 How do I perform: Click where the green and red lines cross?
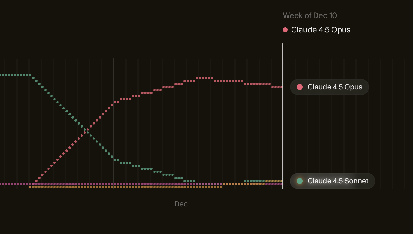(86, 131)
